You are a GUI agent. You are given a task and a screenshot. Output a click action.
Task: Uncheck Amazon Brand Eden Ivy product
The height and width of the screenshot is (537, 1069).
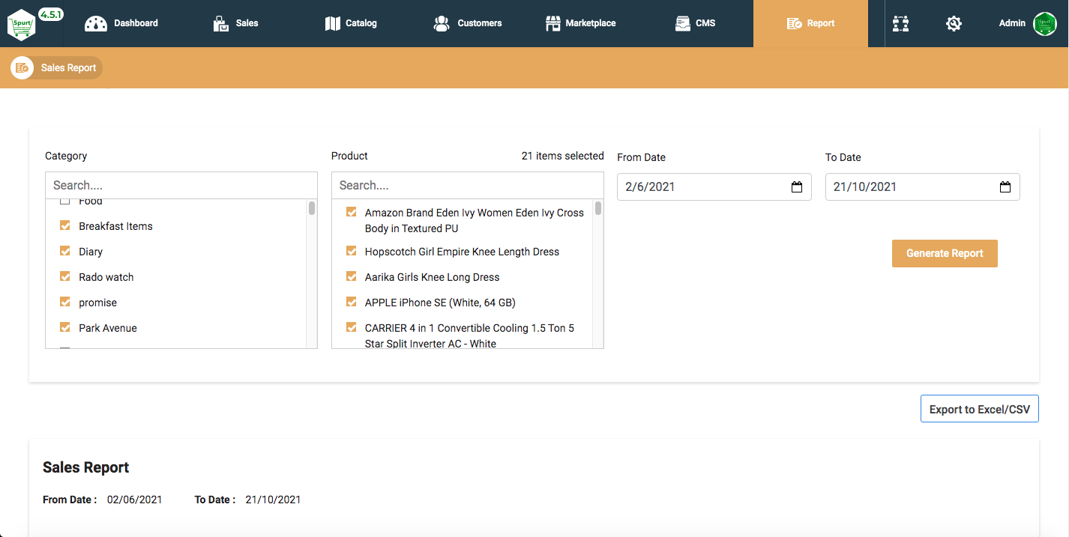pos(352,212)
